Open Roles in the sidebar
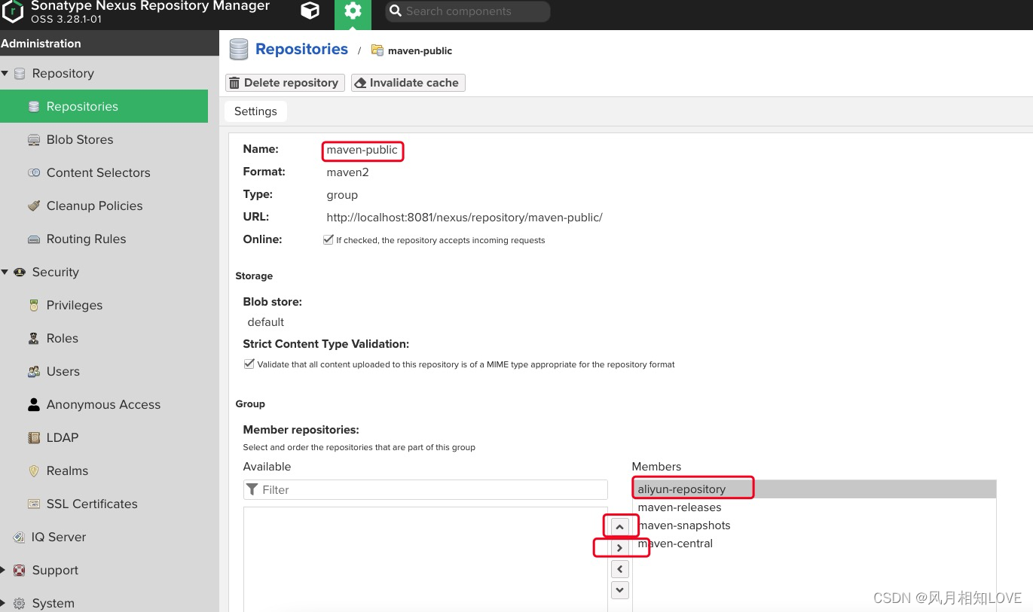1033x612 pixels. click(104, 338)
